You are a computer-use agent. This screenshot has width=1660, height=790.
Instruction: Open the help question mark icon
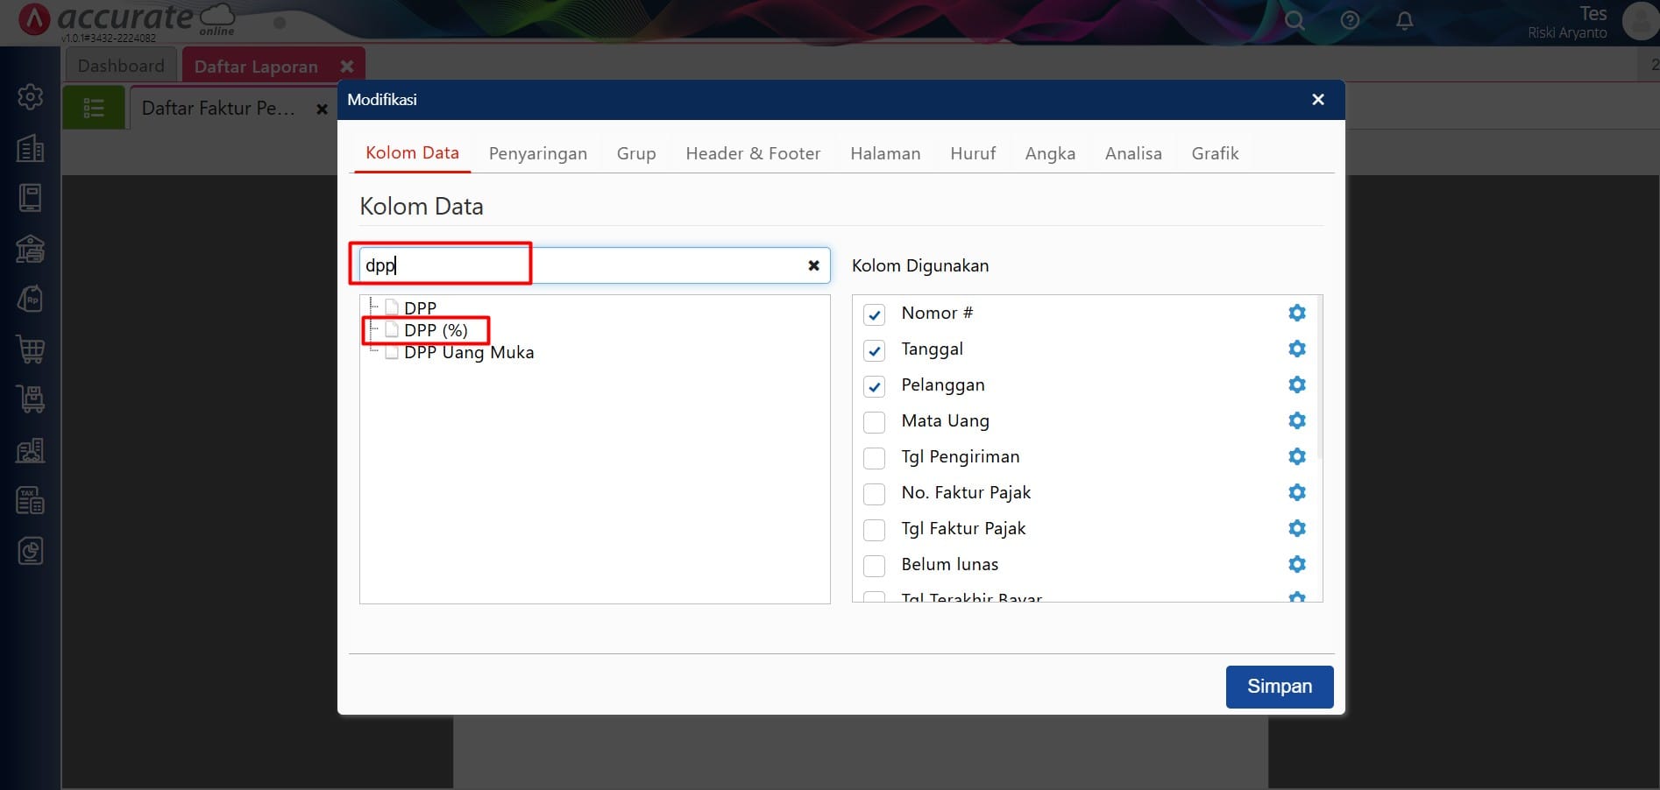pyautogui.click(x=1350, y=20)
